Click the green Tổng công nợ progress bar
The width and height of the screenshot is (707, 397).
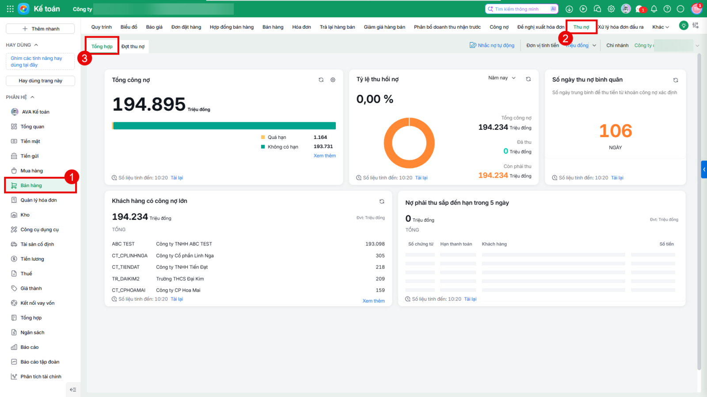224,126
